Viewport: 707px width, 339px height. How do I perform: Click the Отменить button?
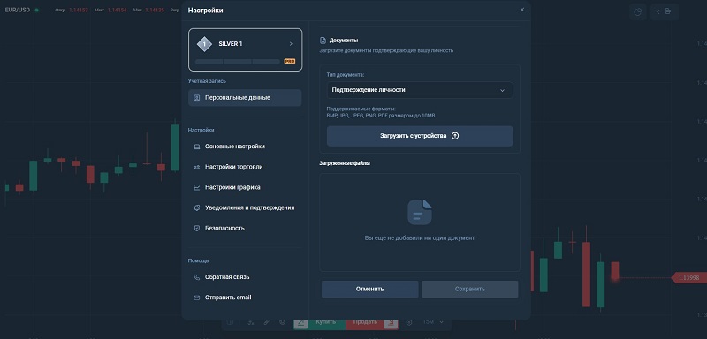[369, 289]
